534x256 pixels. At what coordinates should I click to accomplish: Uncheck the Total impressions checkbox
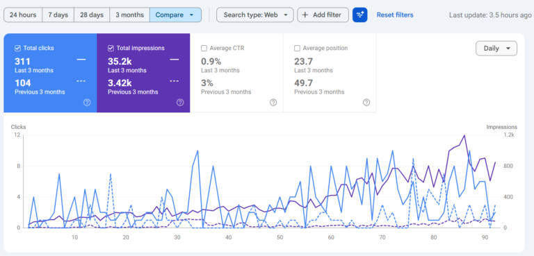[x=111, y=49]
